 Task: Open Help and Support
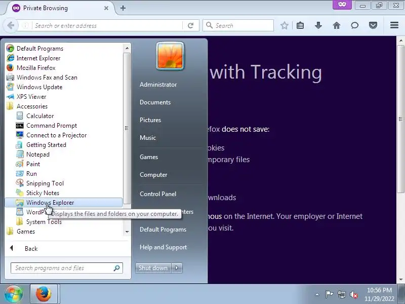click(x=163, y=247)
